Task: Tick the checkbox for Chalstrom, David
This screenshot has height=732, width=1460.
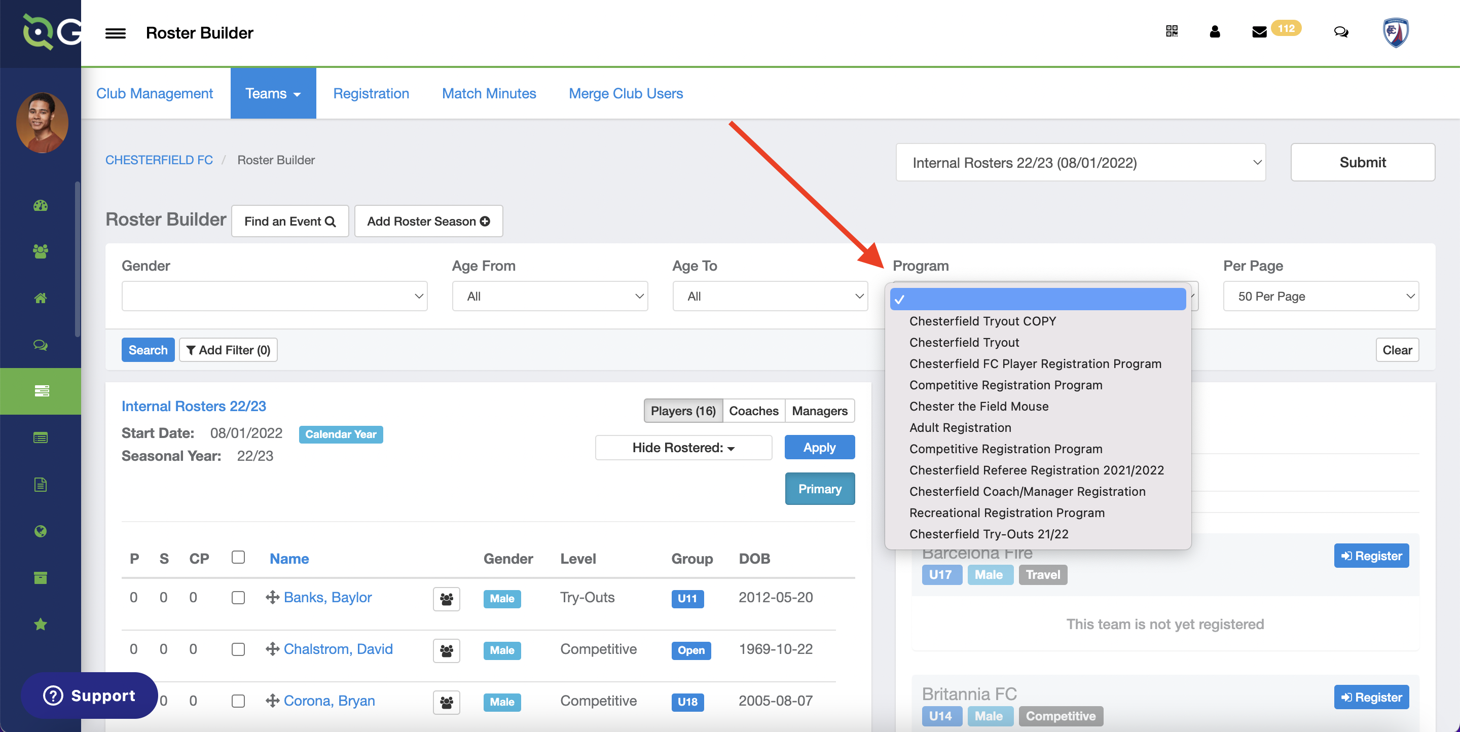Action: [x=238, y=649]
